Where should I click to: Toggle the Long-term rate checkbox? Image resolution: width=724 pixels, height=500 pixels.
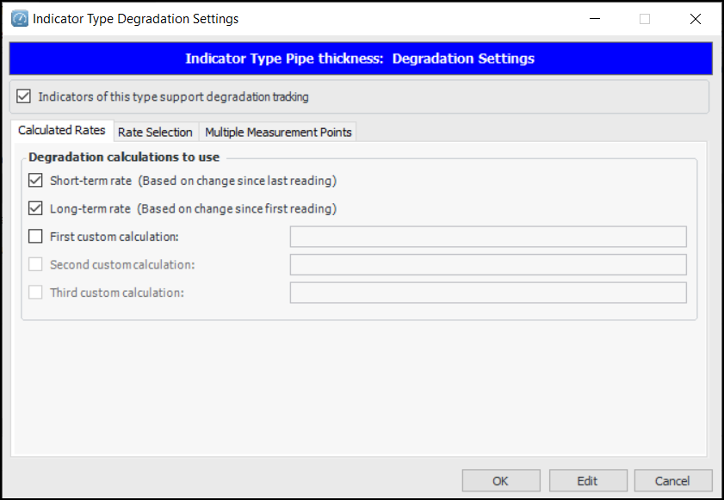click(x=35, y=208)
